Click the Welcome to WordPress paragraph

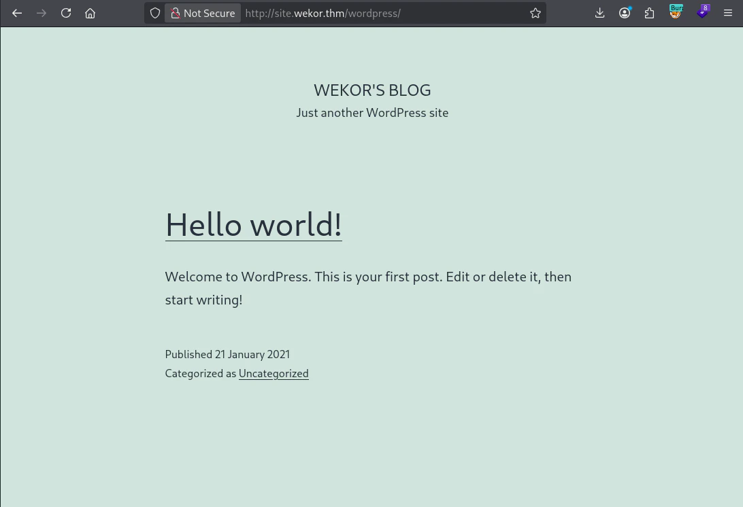click(368, 287)
